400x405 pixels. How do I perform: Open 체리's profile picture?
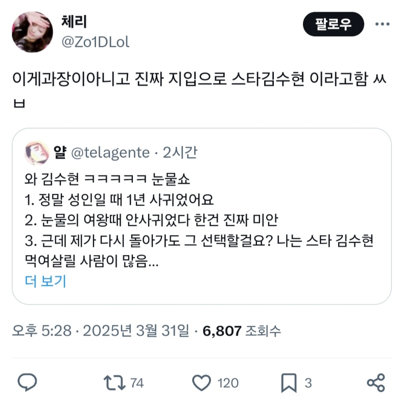coord(32,32)
